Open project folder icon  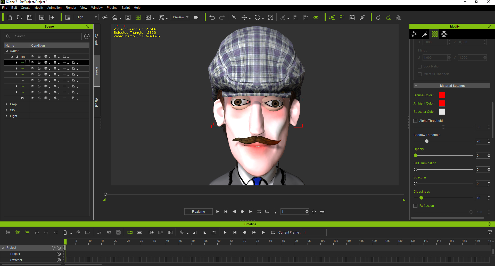[x=20, y=18]
